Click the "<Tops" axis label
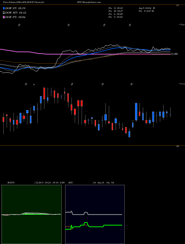This screenshot has width=185, height=244. coord(182,25)
